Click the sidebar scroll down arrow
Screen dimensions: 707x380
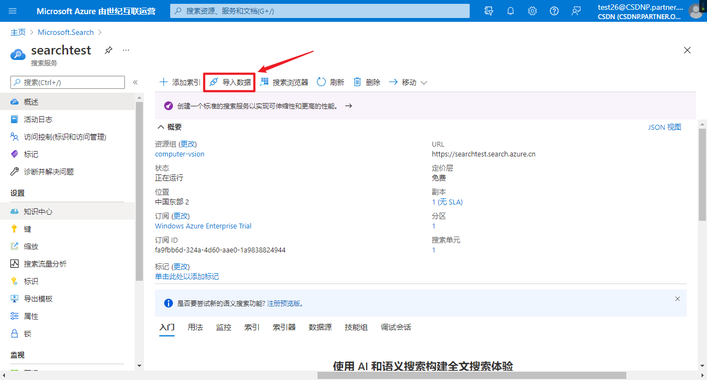click(x=139, y=366)
